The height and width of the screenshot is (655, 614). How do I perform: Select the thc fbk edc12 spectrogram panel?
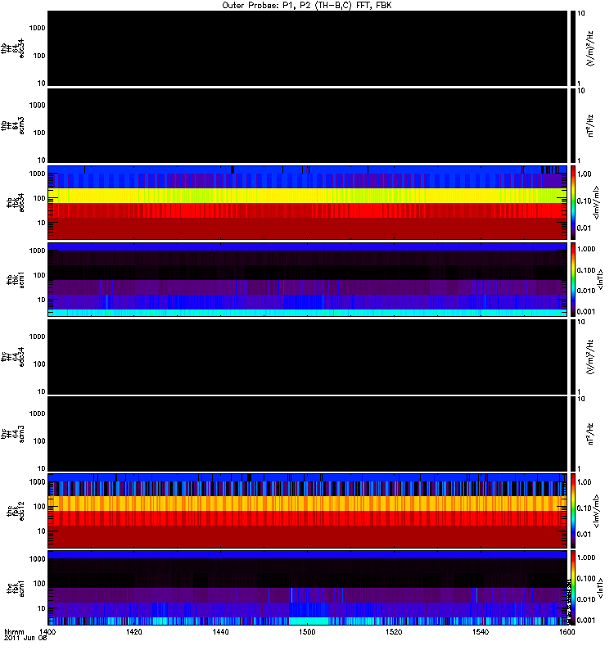(308, 510)
